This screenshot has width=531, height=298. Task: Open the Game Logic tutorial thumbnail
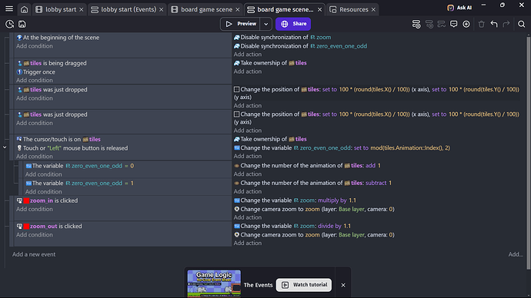point(214,283)
